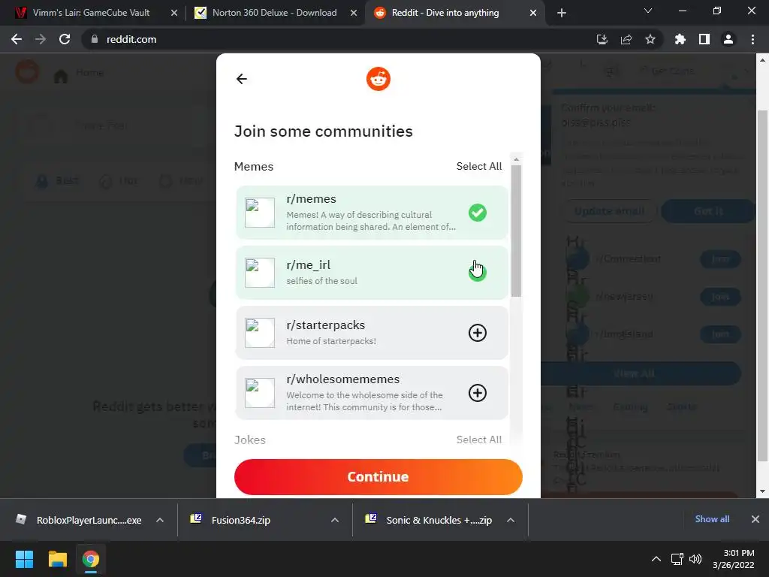Open the clock showing 3:01 PM
Image resolution: width=769 pixels, height=577 pixels.
734,559
